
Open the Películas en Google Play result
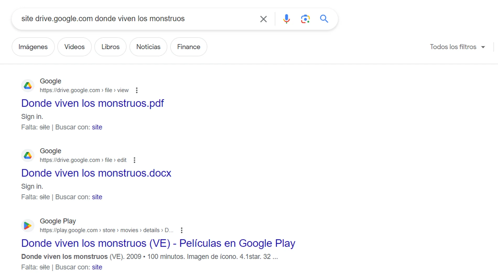click(x=158, y=243)
